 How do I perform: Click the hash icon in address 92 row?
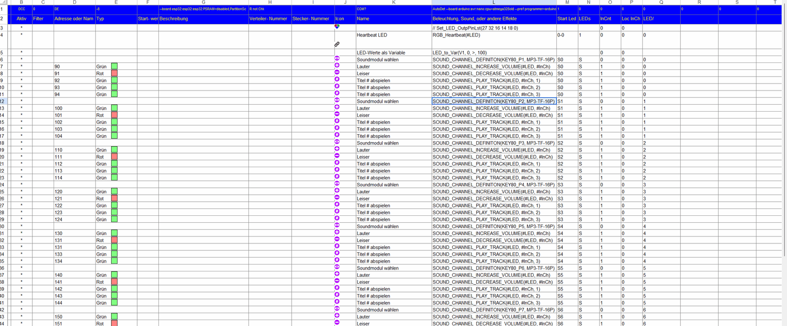pyautogui.click(x=337, y=79)
